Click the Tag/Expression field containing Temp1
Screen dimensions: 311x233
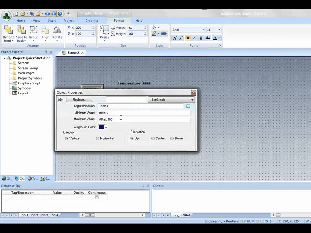pyautogui.click(x=141, y=106)
